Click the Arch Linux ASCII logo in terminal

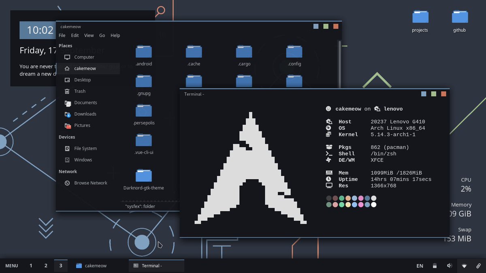tap(251, 168)
